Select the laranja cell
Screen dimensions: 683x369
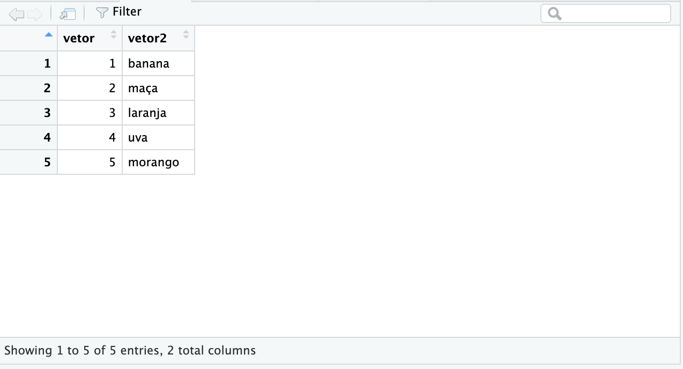click(158, 113)
